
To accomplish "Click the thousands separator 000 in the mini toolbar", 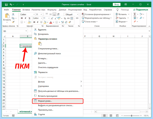I will (68, 18).
